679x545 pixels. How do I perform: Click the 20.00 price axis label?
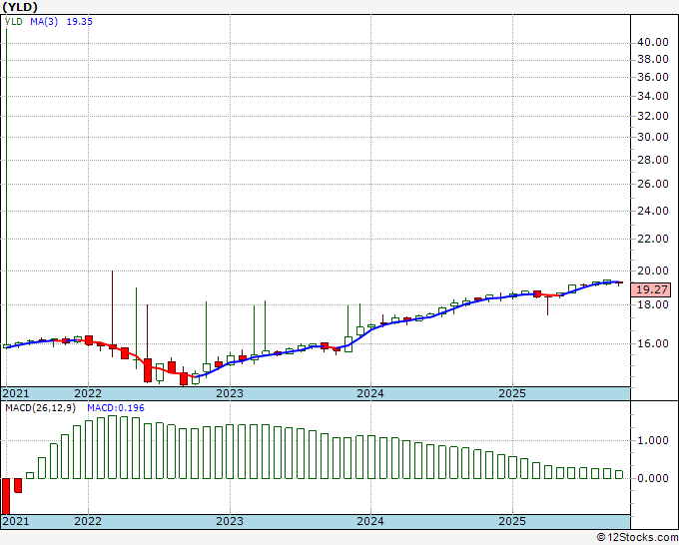(653, 271)
